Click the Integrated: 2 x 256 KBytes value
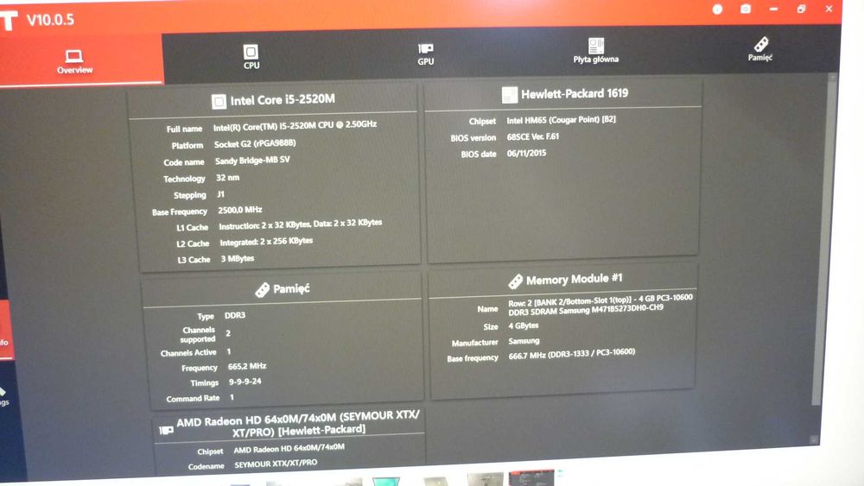Screen dimensions: 864x486 pyautogui.click(x=266, y=242)
